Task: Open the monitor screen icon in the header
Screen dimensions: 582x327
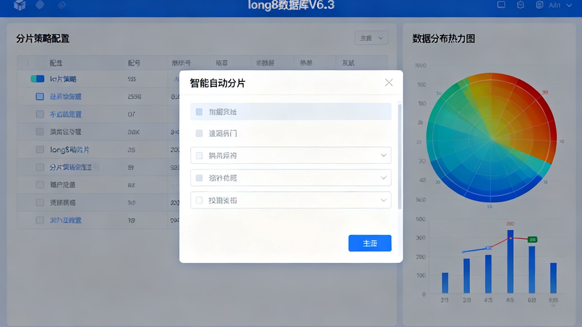Action: pyautogui.click(x=501, y=5)
